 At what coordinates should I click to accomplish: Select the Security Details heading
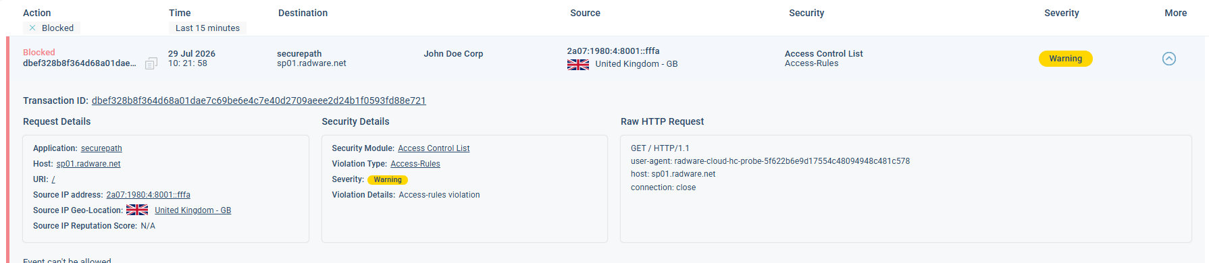tap(355, 121)
